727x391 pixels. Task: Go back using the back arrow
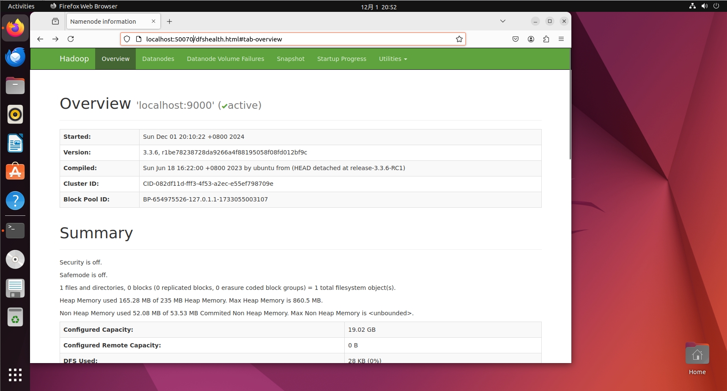tap(40, 39)
